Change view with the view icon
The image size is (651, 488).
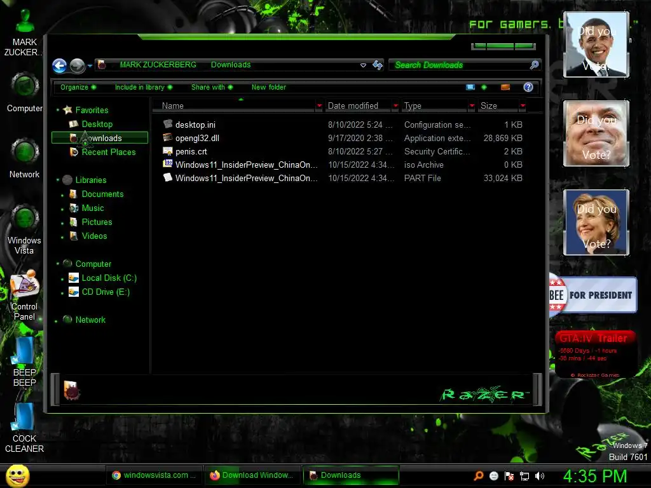[x=470, y=87]
